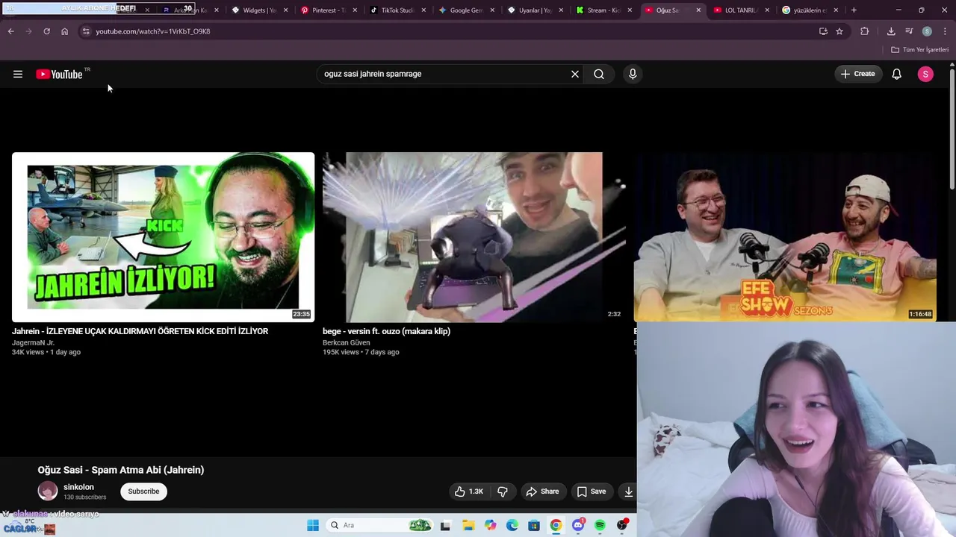Open the EFE SHOW video thumbnail
956x537 pixels.
[x=784, y=237]
